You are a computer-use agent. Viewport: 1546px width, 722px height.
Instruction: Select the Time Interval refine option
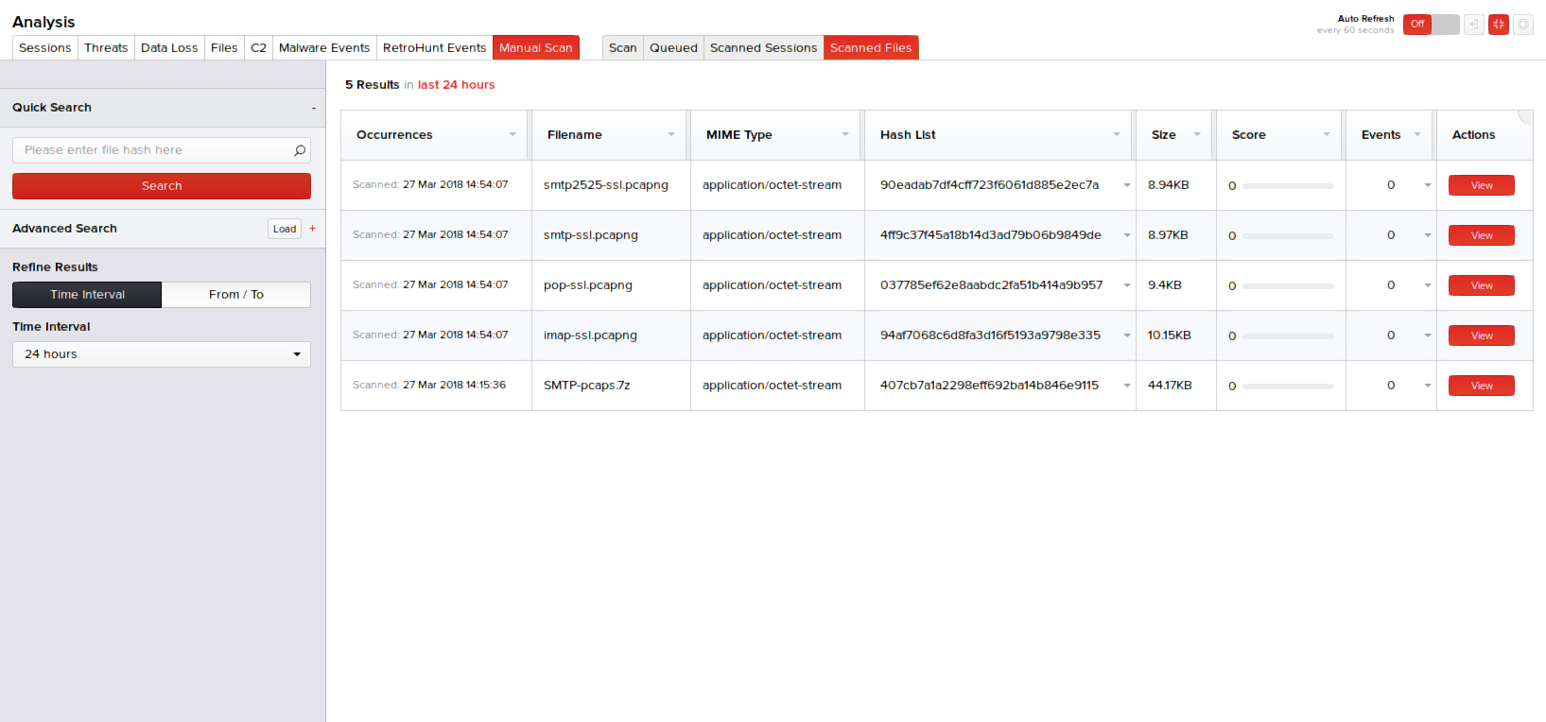(x=87, y=295)
